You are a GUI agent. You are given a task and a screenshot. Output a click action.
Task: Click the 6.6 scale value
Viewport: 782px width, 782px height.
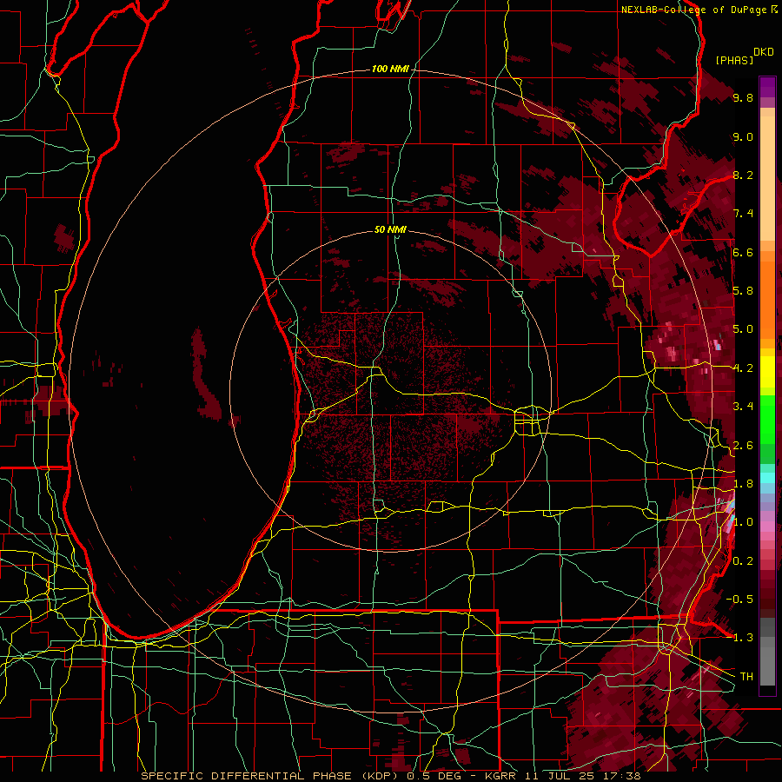click(743, 252)
